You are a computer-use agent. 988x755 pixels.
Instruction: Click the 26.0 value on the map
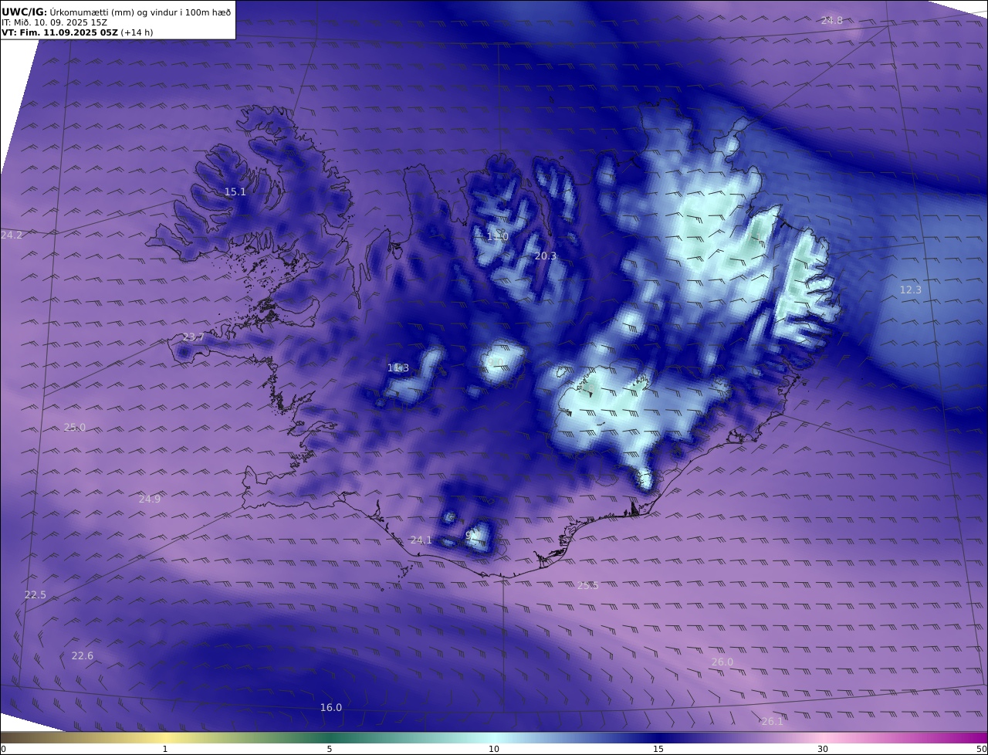(x=722, y=662)
